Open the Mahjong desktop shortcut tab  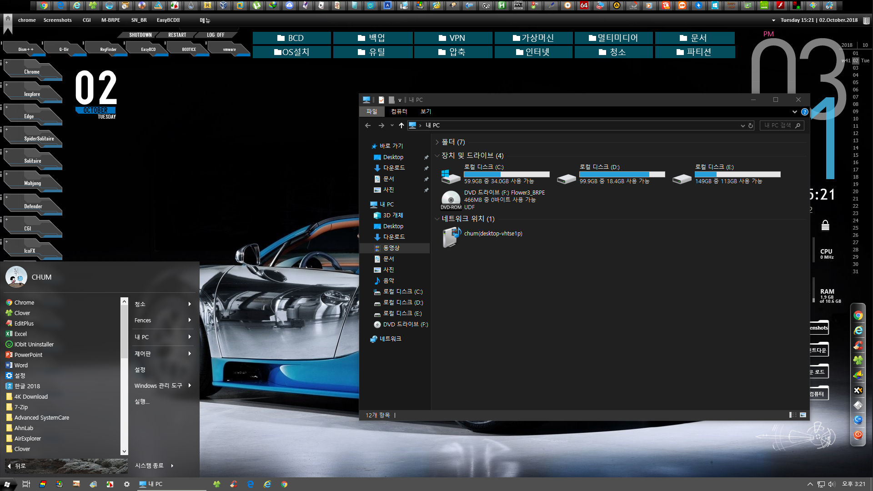click(x=33, y=181)
